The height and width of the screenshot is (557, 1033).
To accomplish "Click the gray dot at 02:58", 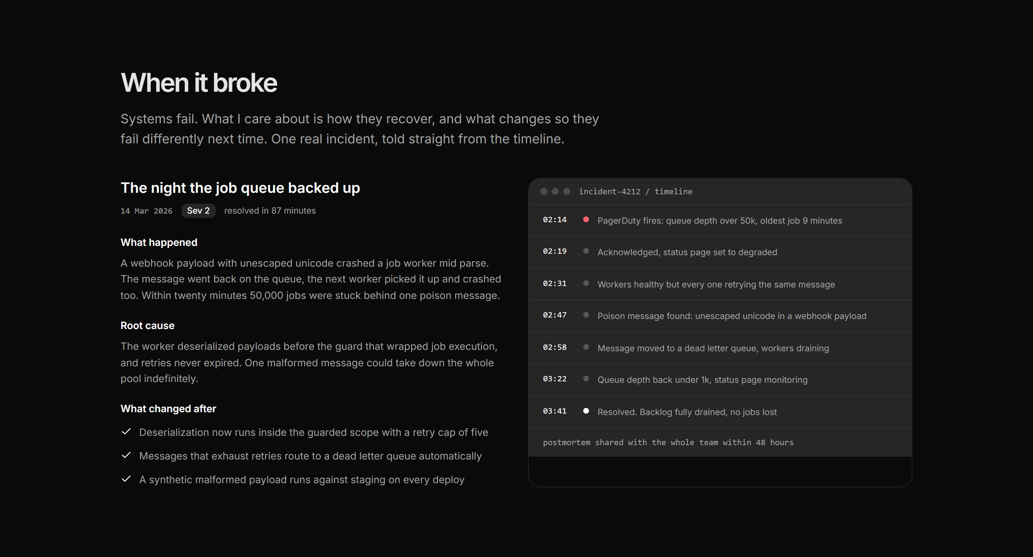I will [x=586, y=347].
